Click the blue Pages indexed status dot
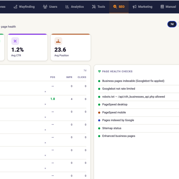The image size is (179, 179). [99, 121]
